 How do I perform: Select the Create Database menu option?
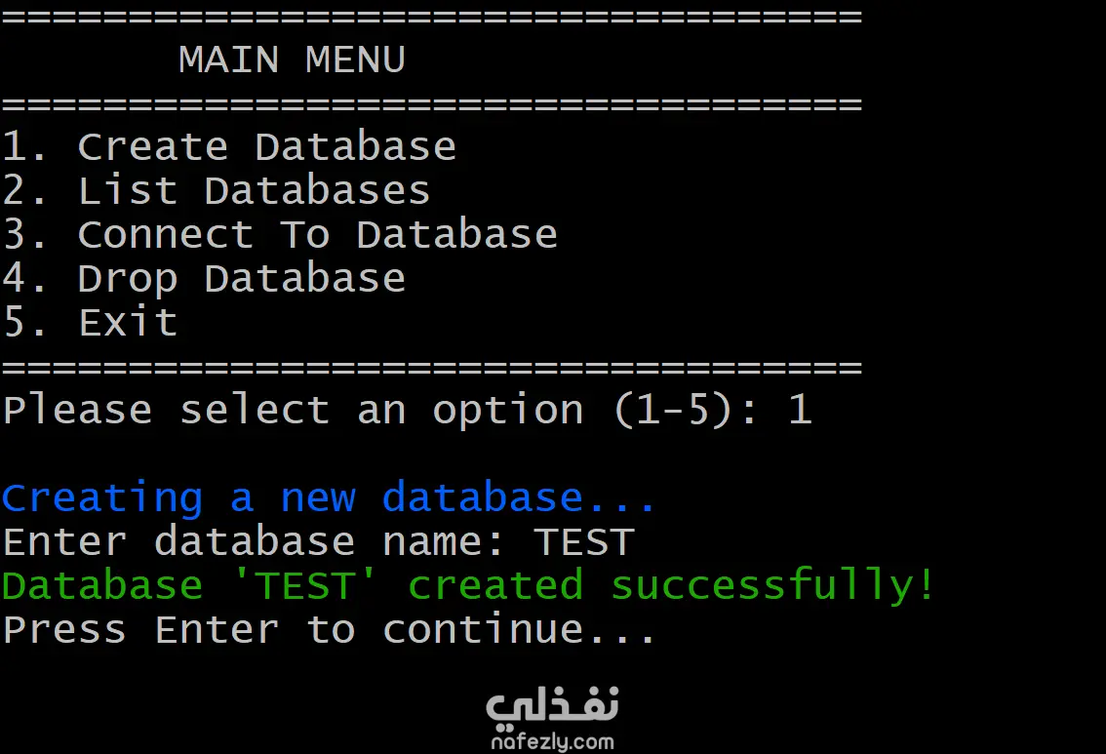tap(266, 147)
